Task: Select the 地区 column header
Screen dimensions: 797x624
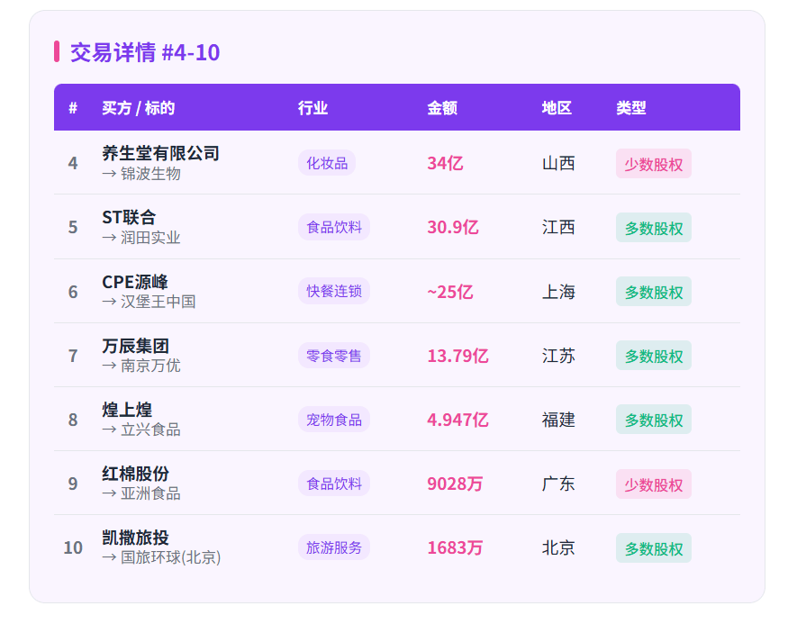Action: (x=557, y=108)
